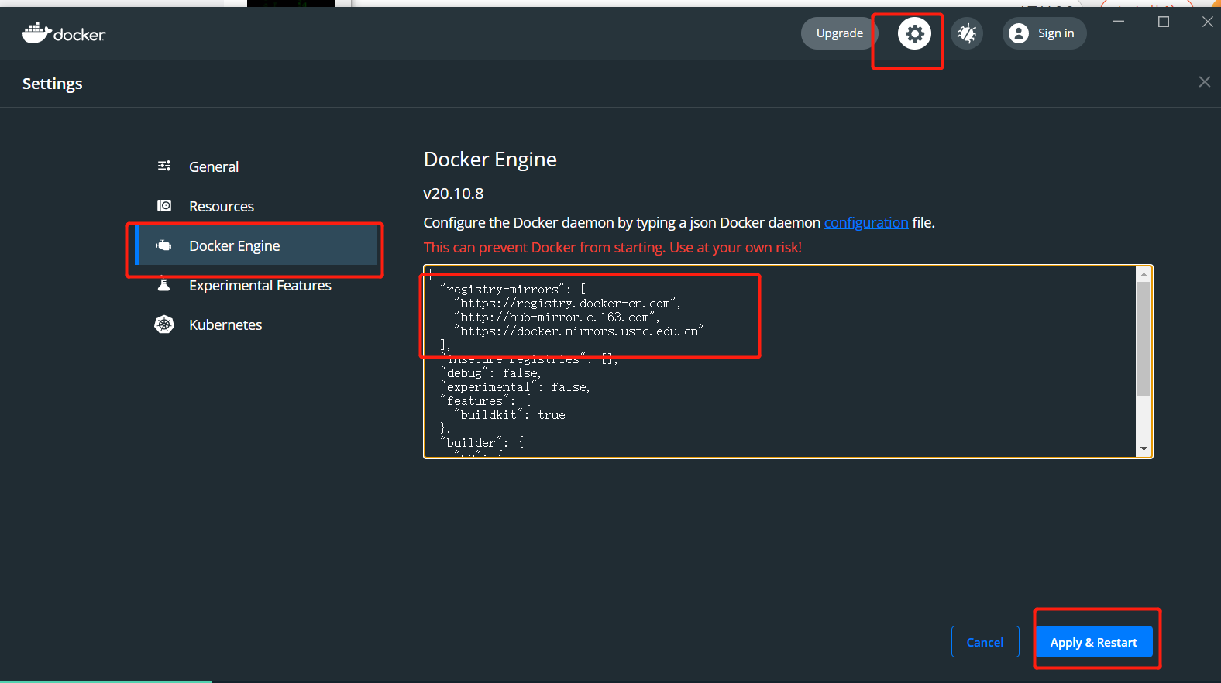The image size is (1221, 683).
Task: Click the "builder" key line
Action: 482,442
